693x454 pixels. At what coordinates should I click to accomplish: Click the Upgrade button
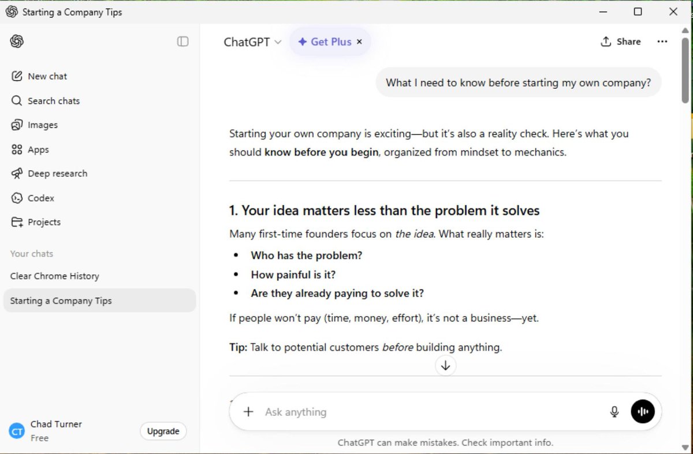[x=163, y=431]
